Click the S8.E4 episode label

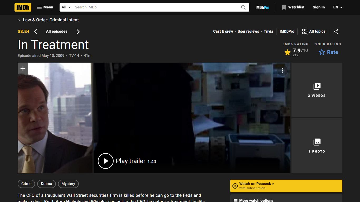(23, 32)
